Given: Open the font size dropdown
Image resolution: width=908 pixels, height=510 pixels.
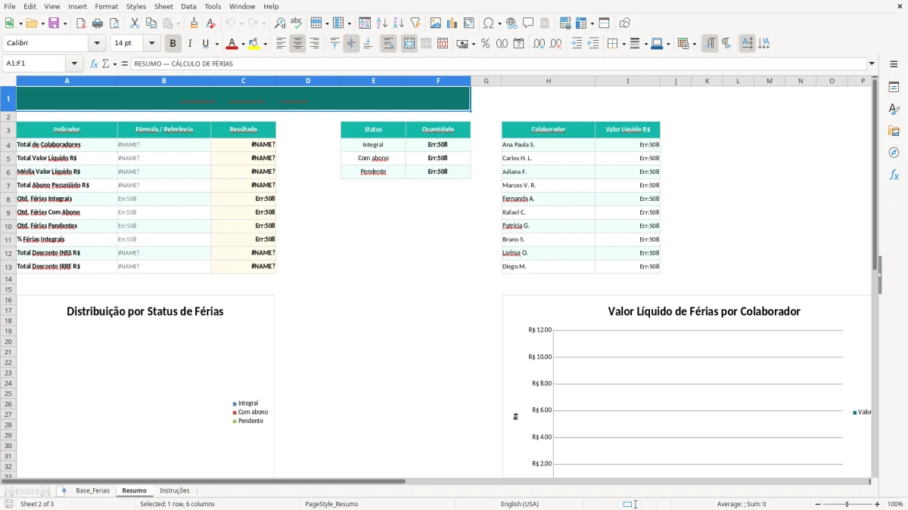Looking at the screenshot, I should point(151,44).
